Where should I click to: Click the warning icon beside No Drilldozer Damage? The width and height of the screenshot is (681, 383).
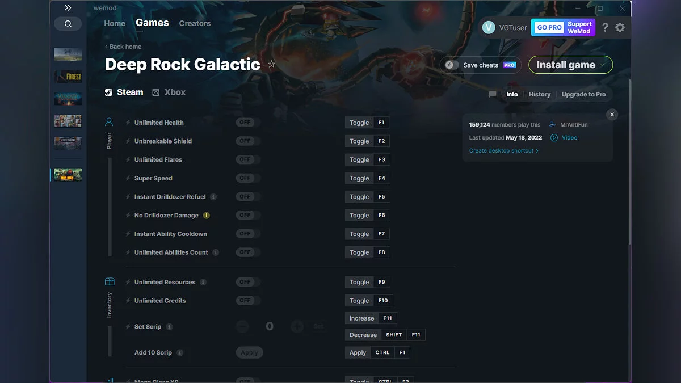click(207, 215)
